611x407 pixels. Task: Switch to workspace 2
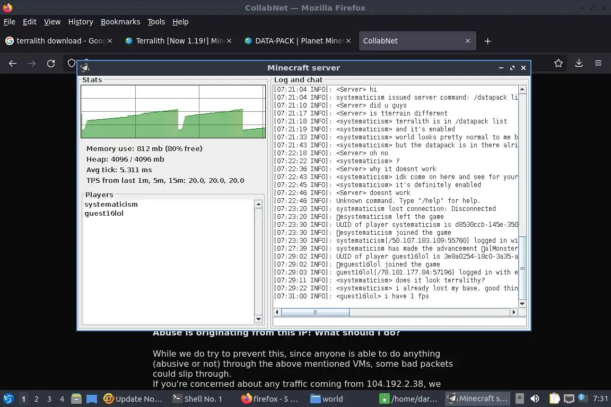(36, 399)
